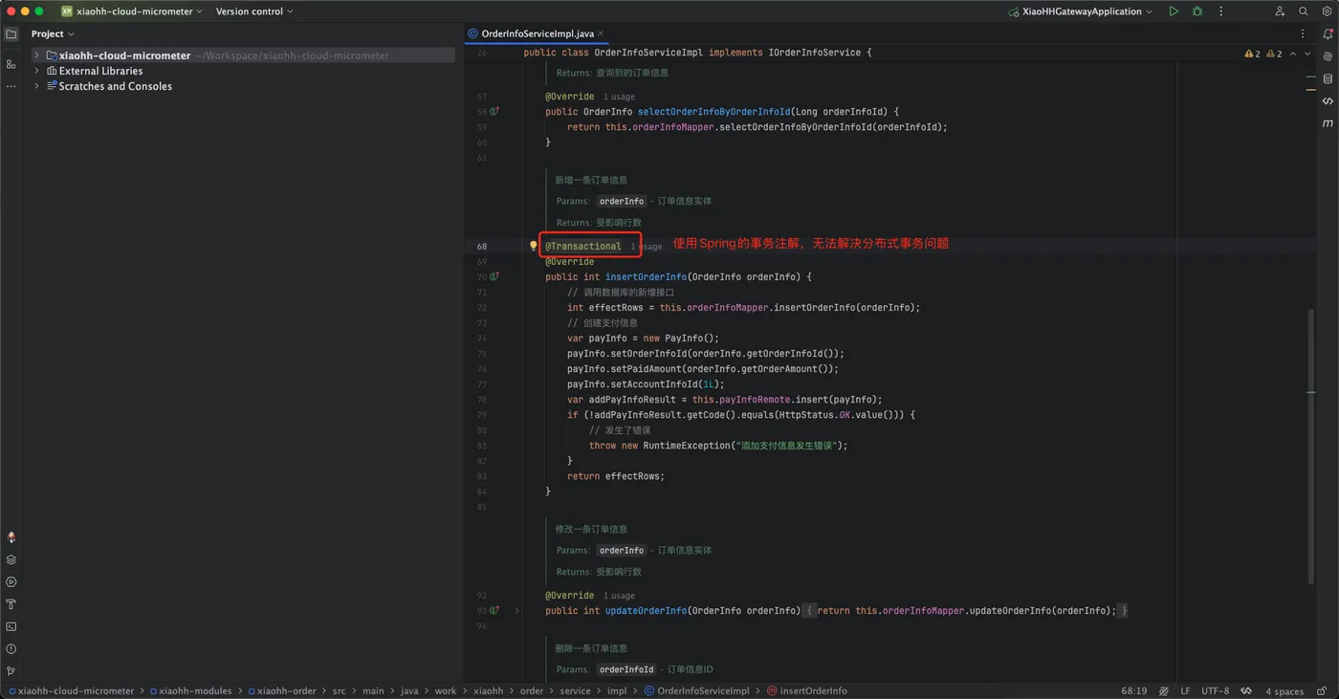The height and width of the screenshot is (699, 1339).
Task: Start debugging with the bug icon
Action: (1197, 11)
